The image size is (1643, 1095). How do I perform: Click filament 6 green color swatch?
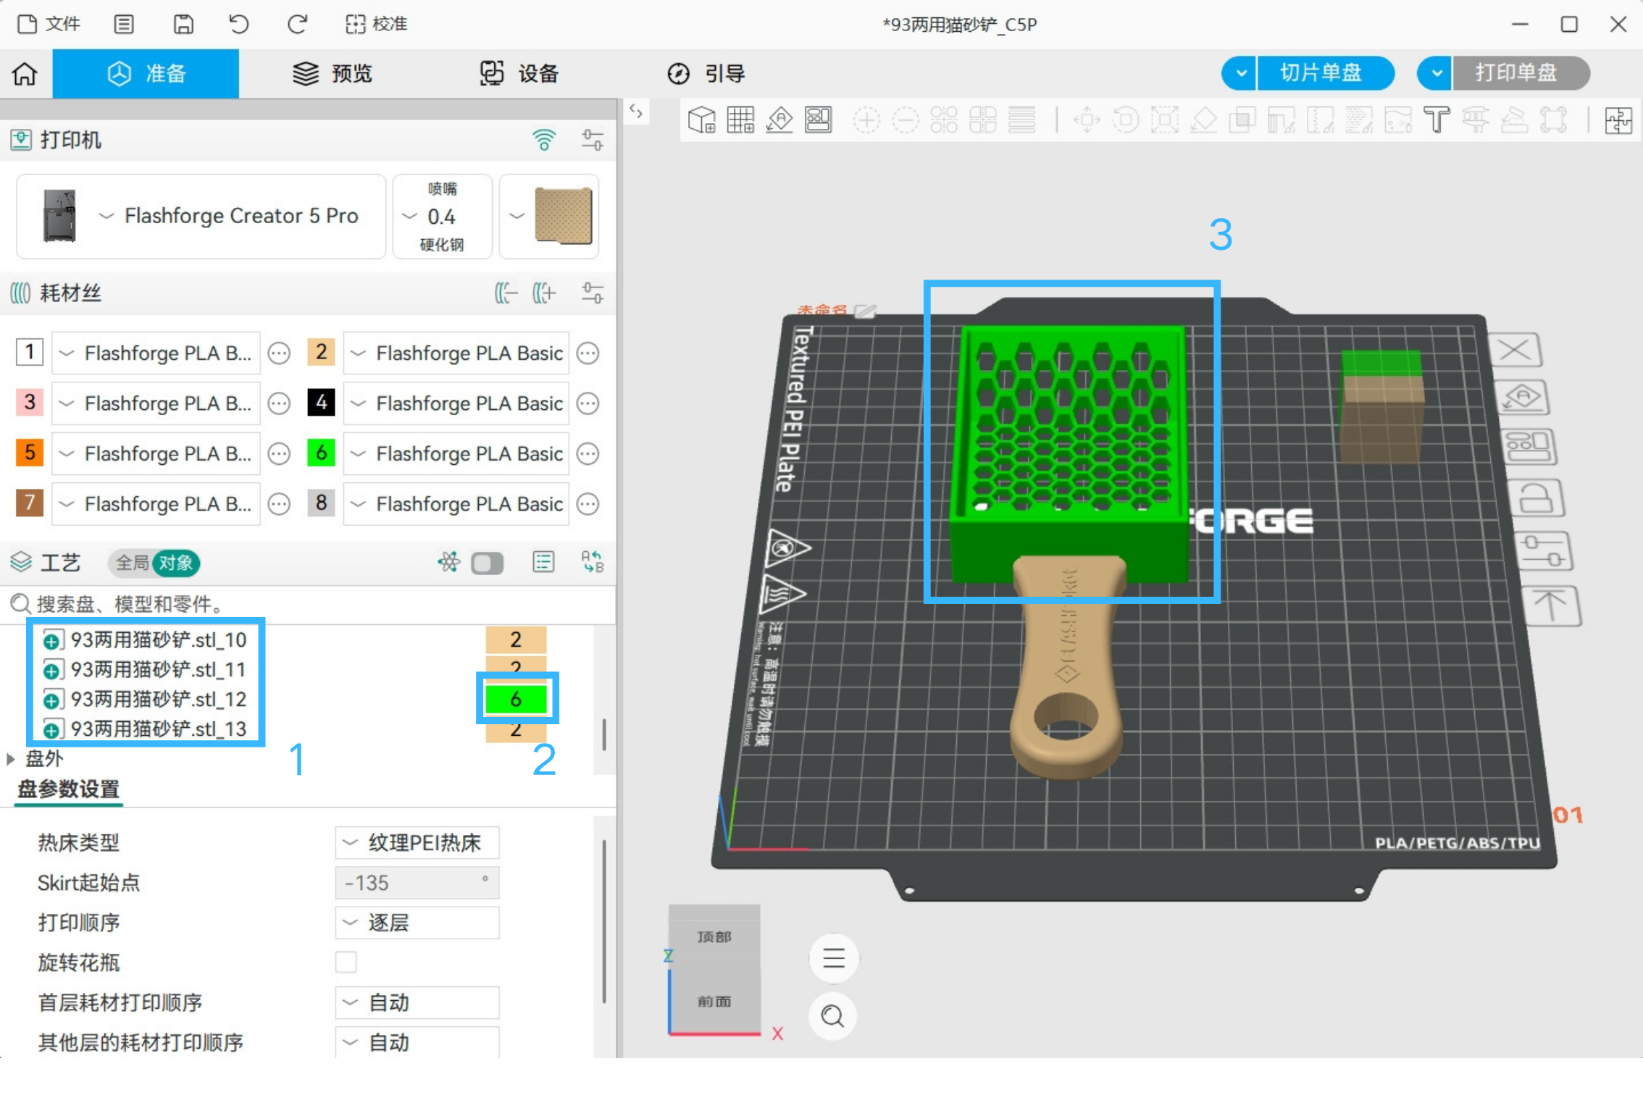321,453
